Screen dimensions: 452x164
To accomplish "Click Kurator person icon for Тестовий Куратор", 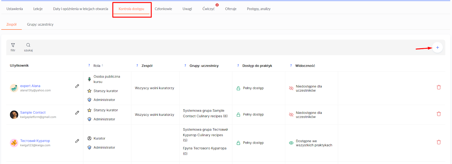I will (x=89, y=138).
